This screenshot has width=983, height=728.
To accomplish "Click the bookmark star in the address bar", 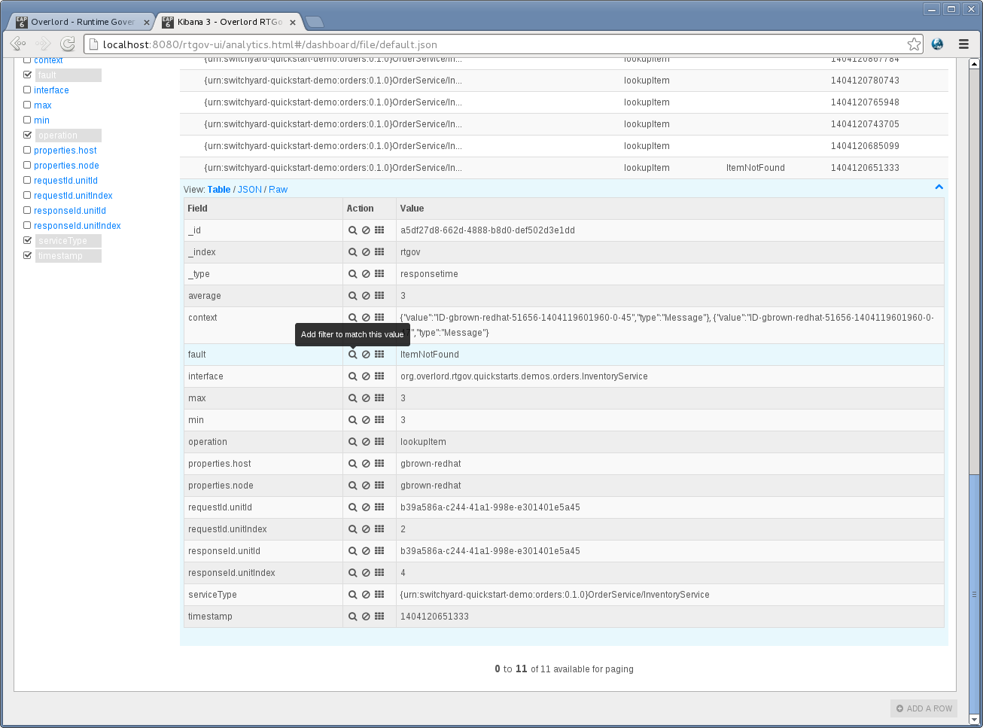I will tap(913, 44).
